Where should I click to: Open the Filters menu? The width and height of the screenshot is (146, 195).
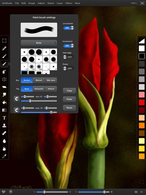point(69,3)
